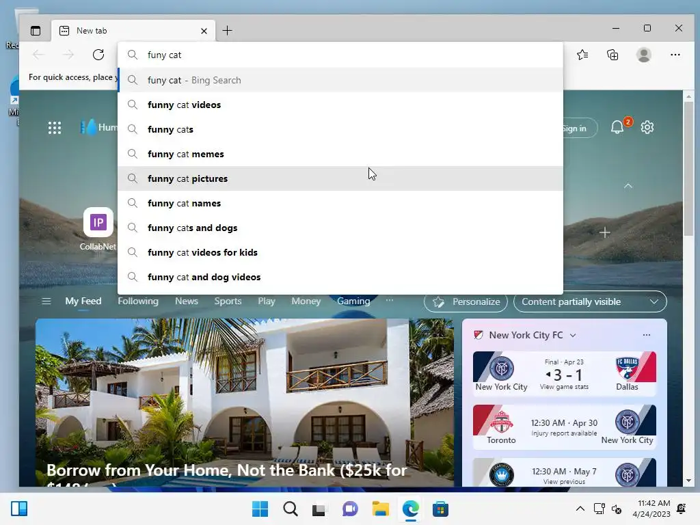Open File Explorer from taskbar

point(380,509)
